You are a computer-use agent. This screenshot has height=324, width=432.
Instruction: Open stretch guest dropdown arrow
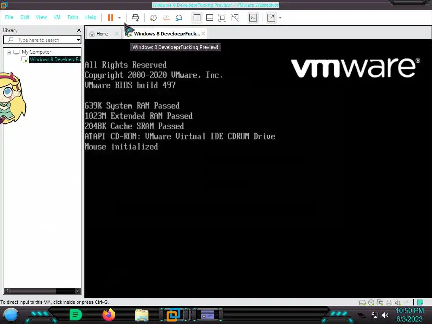pyautogui.click(x=280, y=18)
